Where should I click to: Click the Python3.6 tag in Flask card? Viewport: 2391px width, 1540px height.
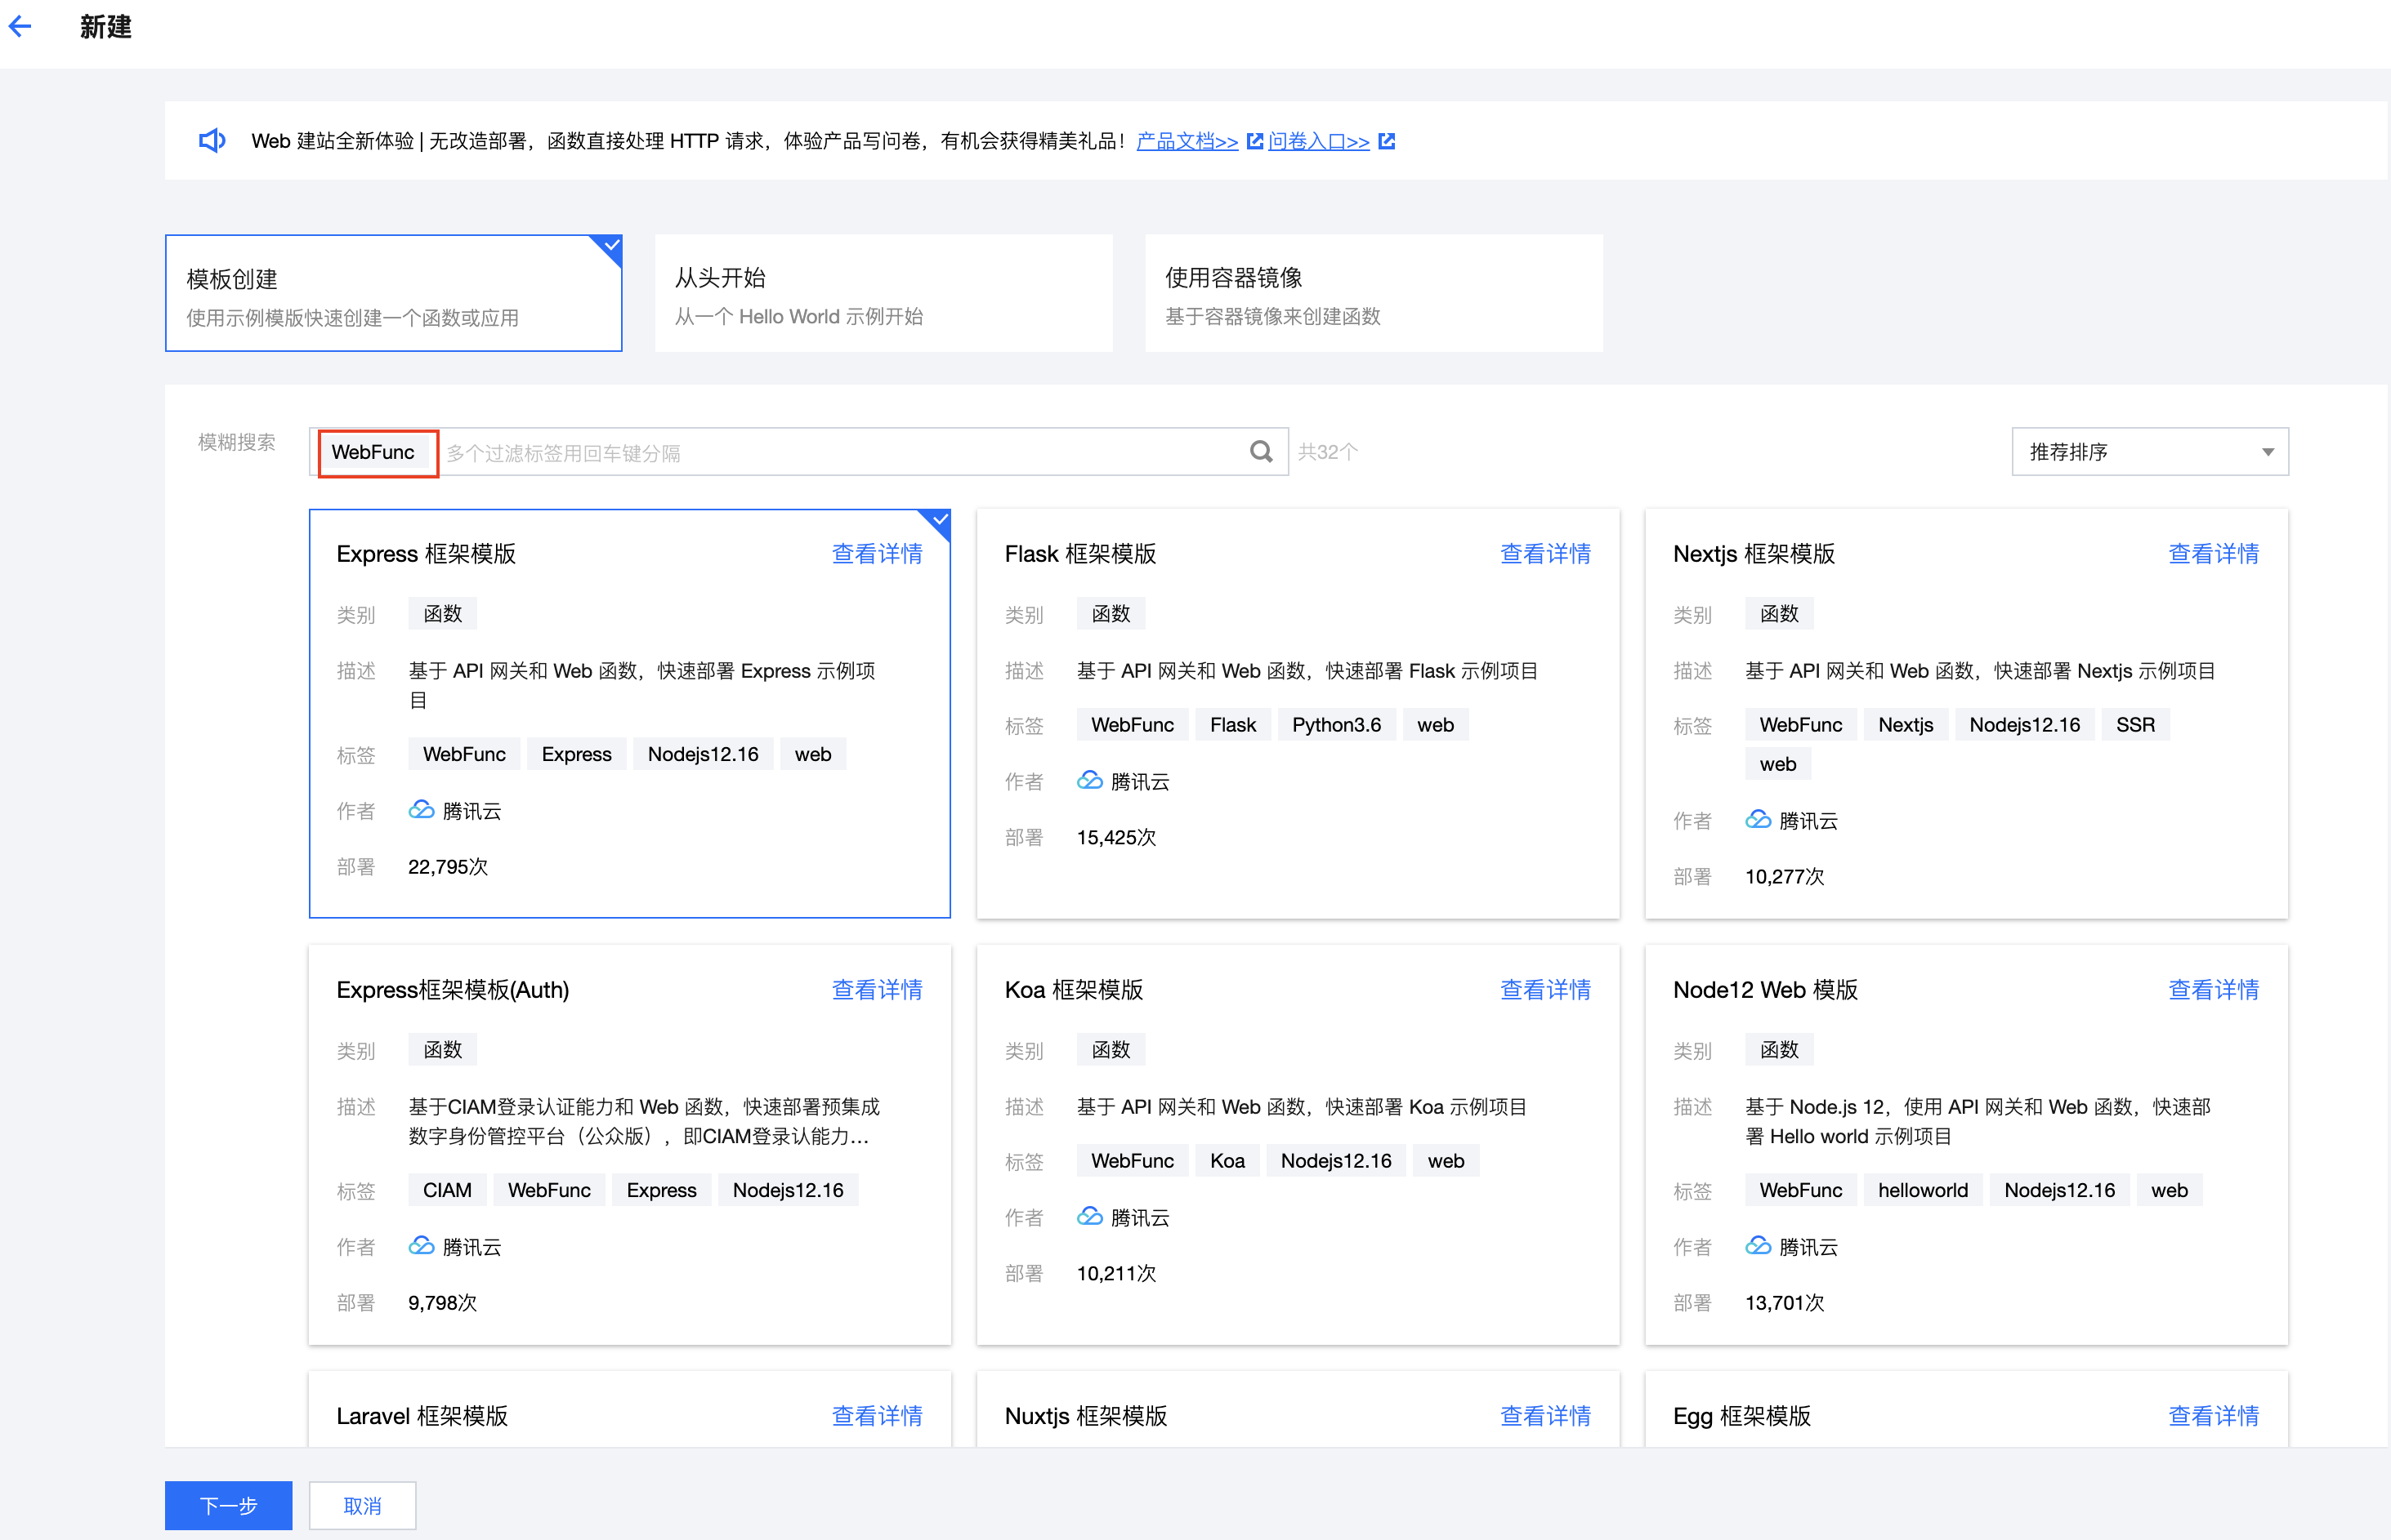1336,725
